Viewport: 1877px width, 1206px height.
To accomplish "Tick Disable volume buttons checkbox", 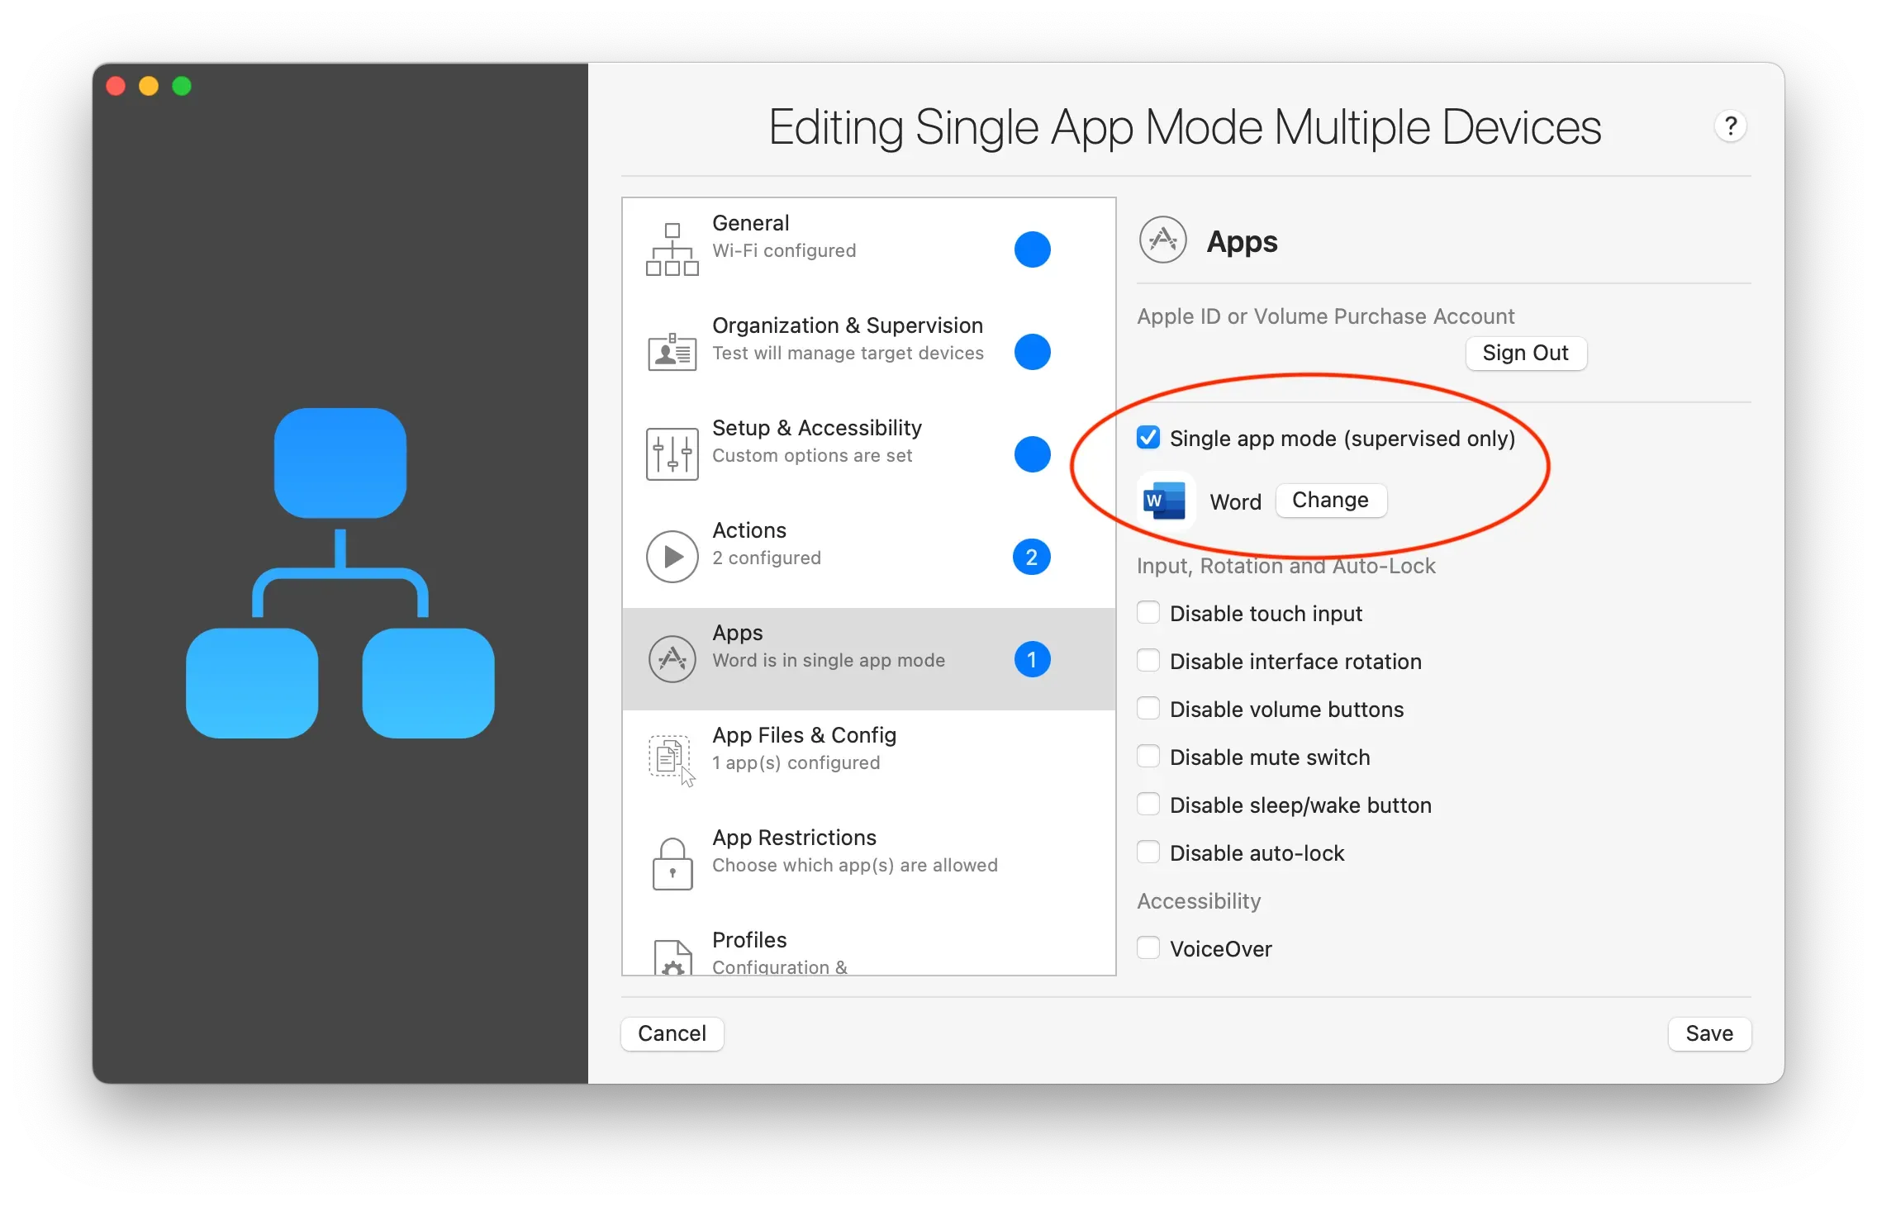I will pos(1148,709).
